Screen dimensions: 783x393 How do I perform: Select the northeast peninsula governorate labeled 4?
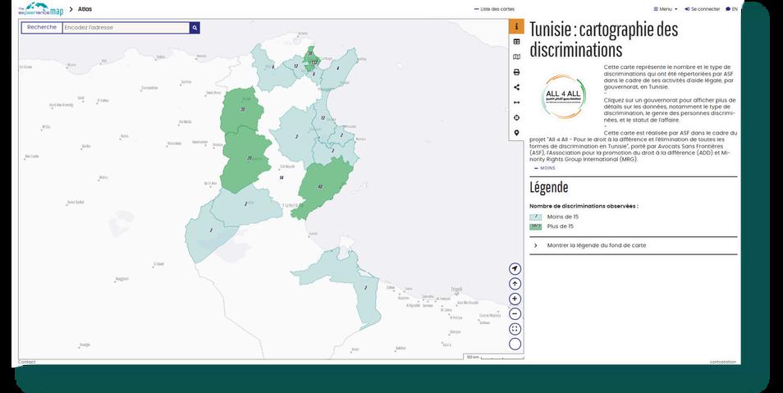[x=337, y=68]
